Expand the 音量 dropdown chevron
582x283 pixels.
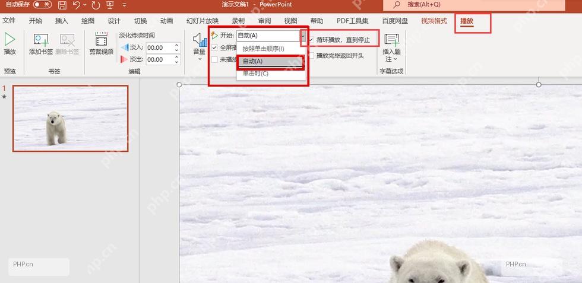200,59
